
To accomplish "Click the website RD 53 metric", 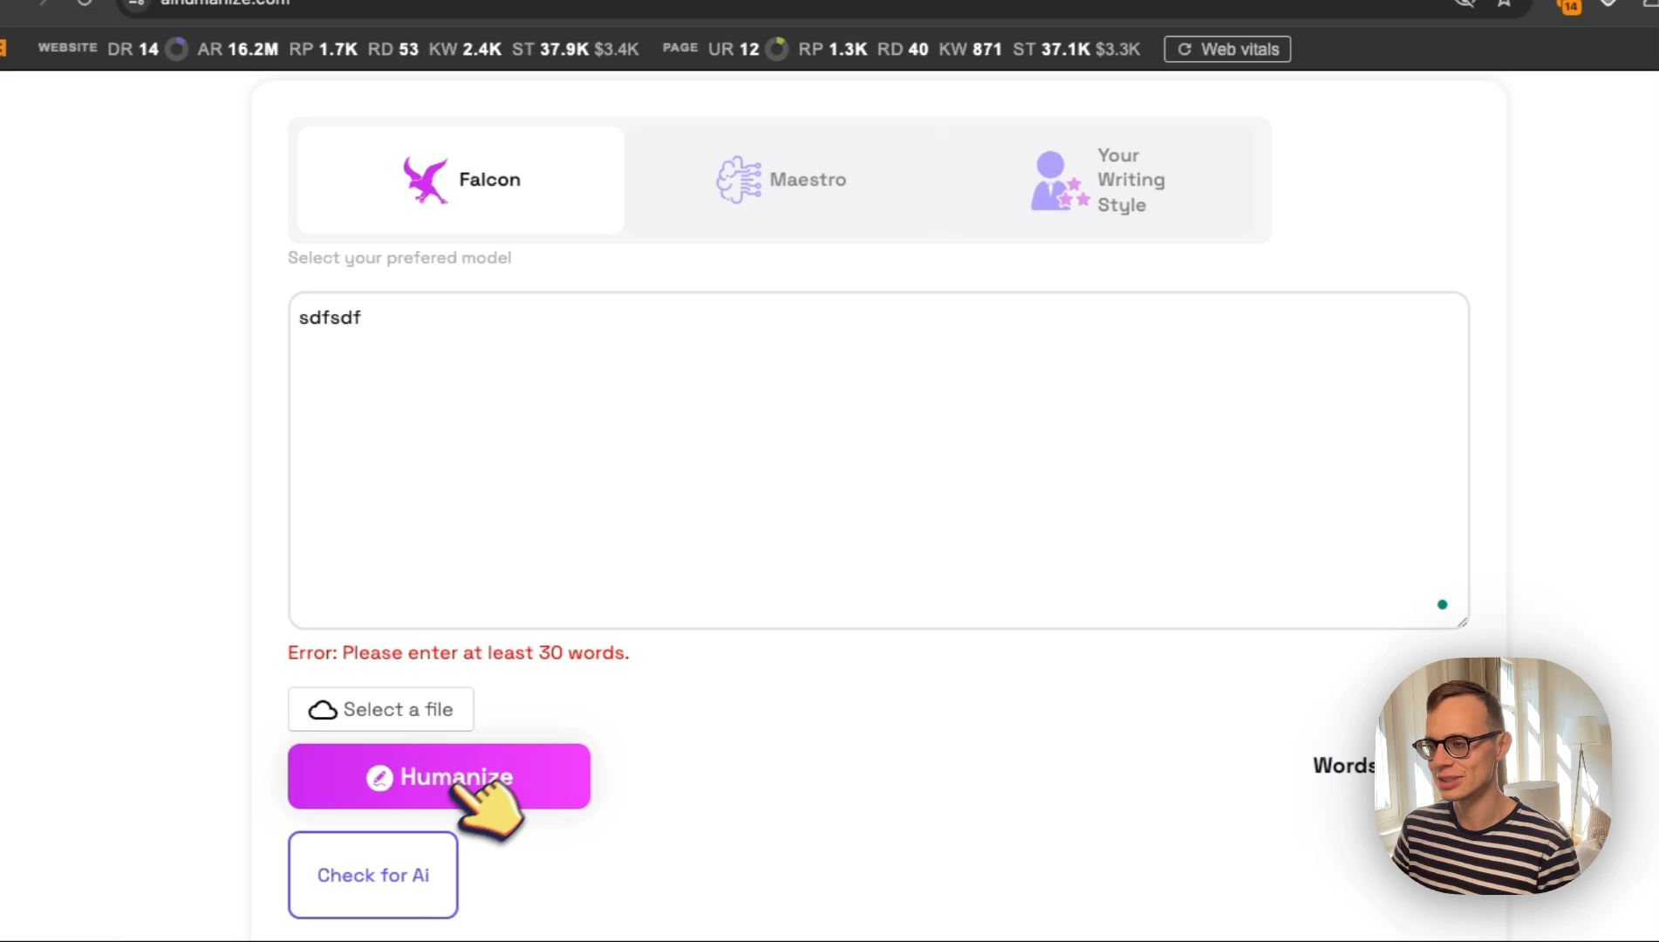I will pos(393,50).
